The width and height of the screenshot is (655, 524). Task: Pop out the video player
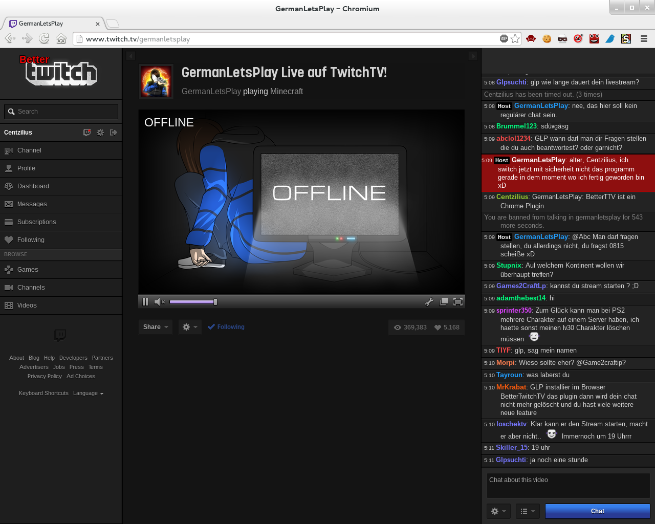pyautogui.click(x=444, y=302)
